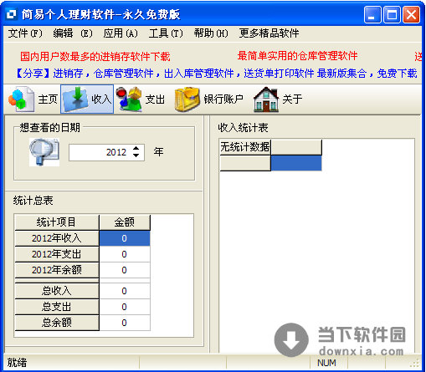This screenshot has width=426, height=372.
Task: Select the 收入 income toolbar icon
Action: [x=87, y=99]
